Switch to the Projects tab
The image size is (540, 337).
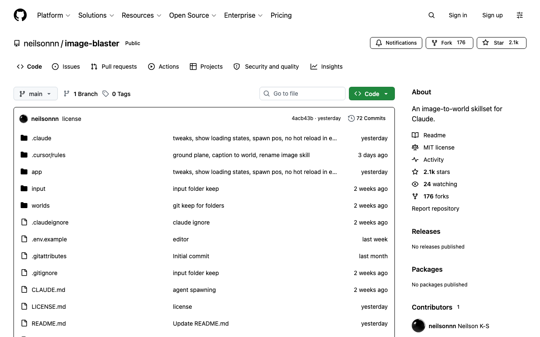[206, 67]
